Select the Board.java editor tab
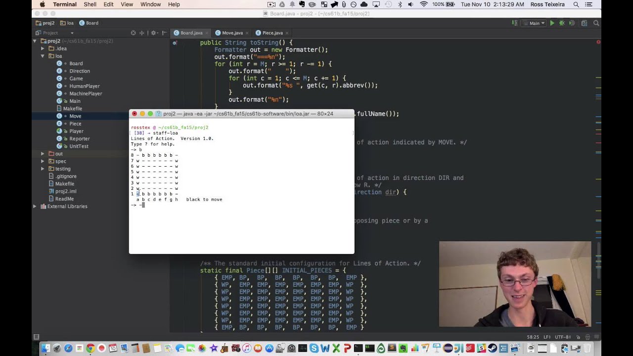Image resolution: width=633 pixels, height=356 pixels. (191, 33)
